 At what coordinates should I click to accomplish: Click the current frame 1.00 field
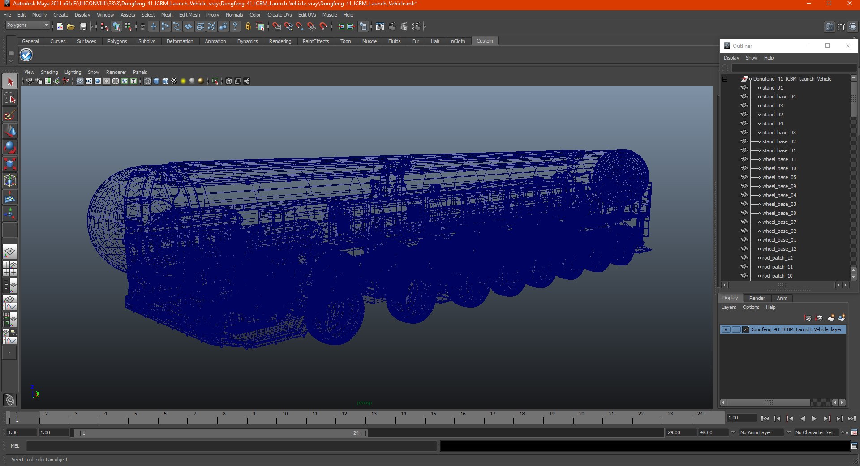click(741, 418)
